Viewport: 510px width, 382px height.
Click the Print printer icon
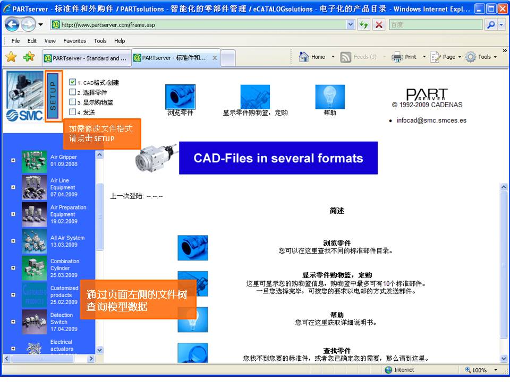click(397, 57)
